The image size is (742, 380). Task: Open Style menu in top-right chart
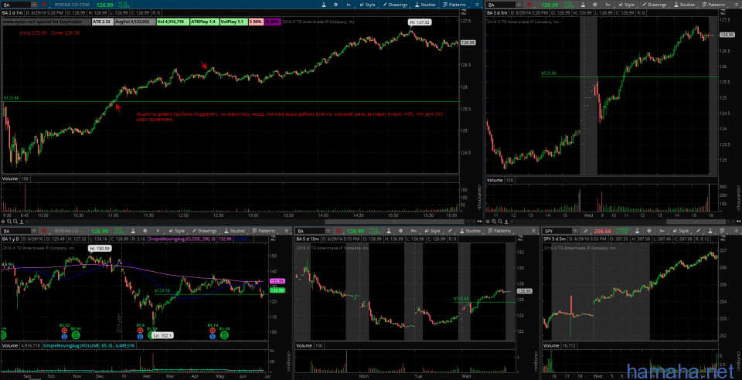[627, 5]
